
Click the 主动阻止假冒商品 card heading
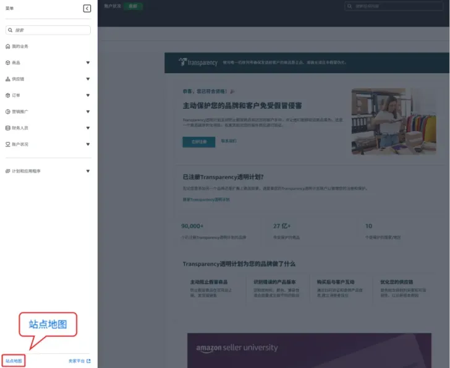pos(209,282)
